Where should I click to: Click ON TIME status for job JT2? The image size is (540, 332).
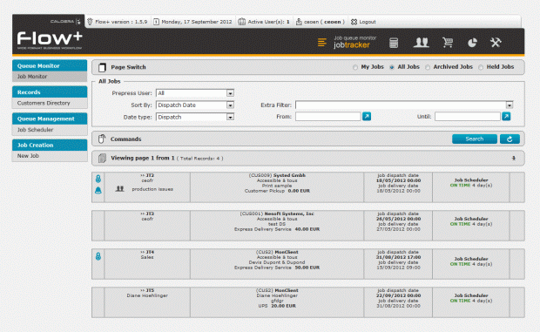[x=460, y=186]
